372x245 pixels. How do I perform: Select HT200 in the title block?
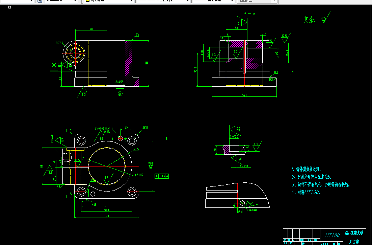click(333, 235)
